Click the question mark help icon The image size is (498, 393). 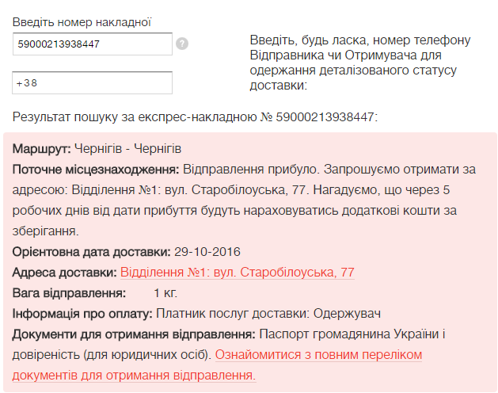pyautogui.click(x=182, y=44)
